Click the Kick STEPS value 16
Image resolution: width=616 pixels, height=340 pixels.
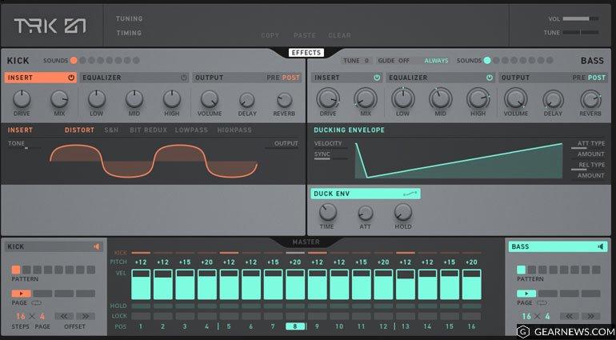click(x=21, y=317)
